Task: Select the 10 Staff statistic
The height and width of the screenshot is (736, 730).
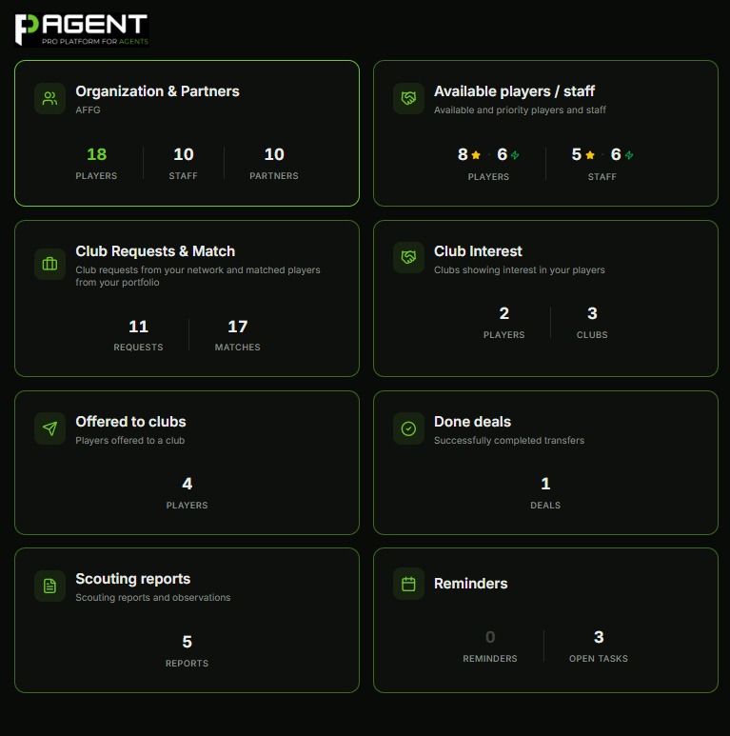Action: (184, 162)
